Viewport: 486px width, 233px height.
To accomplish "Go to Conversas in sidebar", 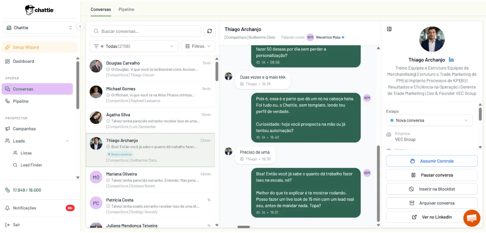I will coord(37,89).
